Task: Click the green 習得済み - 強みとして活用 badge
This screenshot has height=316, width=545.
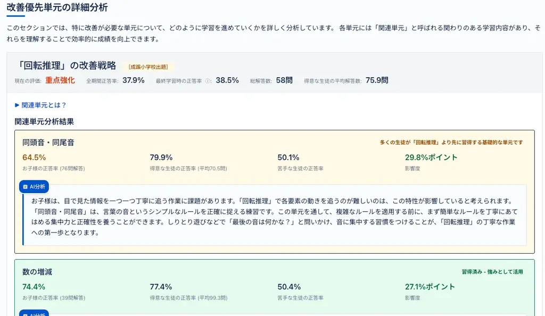Action: pos(494,271)
